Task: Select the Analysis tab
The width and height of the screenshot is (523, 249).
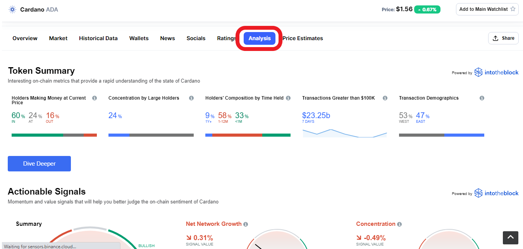Action: click(260, 38)
